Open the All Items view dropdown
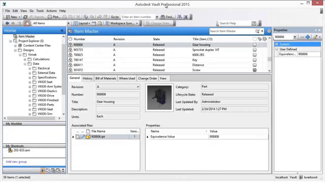The height and width of the screenshot is (182, 325). (x=68, y=23)
